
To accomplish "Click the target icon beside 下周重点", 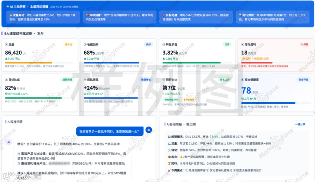I will tap(169, 170).
